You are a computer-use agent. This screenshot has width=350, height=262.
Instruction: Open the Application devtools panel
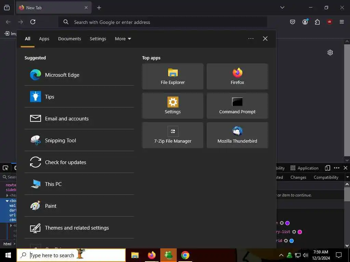tap(305, 168)
